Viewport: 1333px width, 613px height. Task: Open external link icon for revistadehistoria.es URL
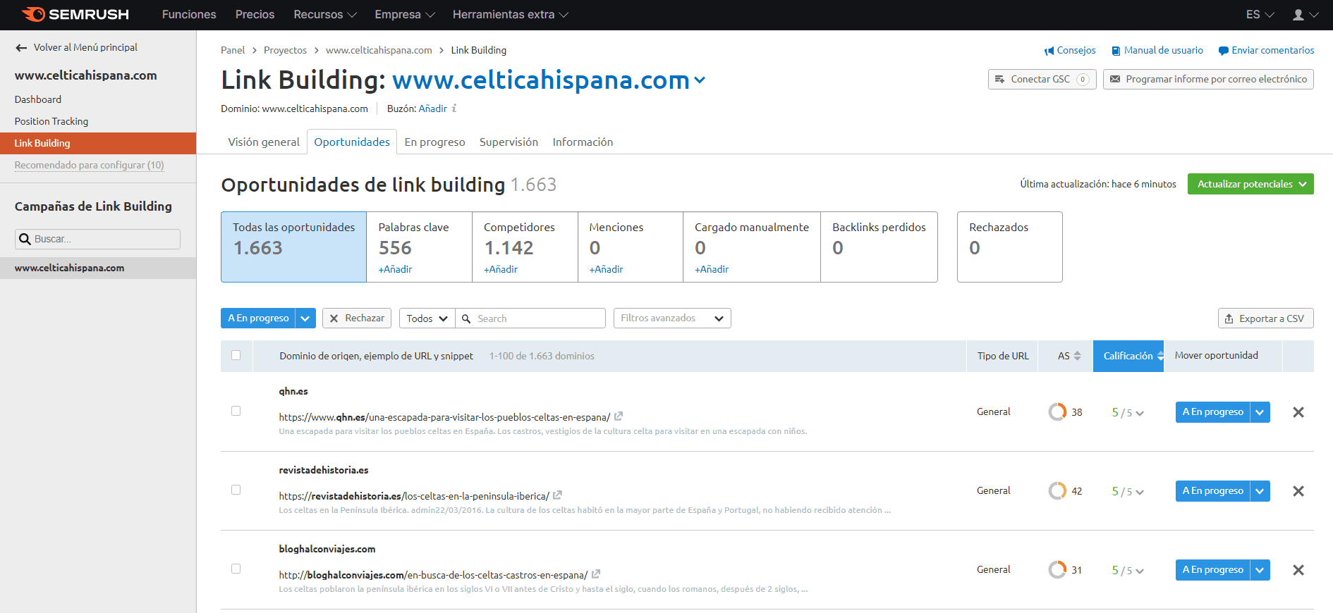point(557,495)
